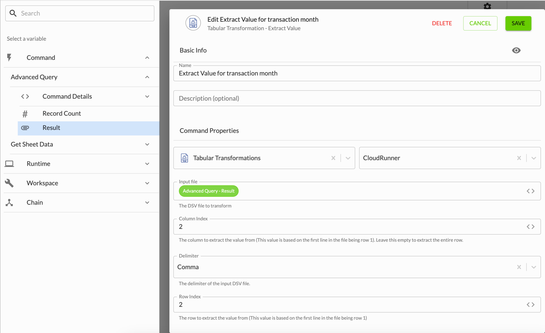Screen dimensions: 545x333
Task: Click the Command section label
Action: click(x=41, y=58)
